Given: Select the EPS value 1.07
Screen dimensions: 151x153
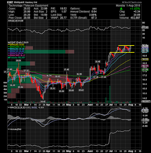Looking at the screenshot, I should coord(64,12).
